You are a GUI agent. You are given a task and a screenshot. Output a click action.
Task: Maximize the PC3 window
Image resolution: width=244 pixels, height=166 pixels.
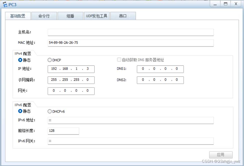click(x=225, y=4)
